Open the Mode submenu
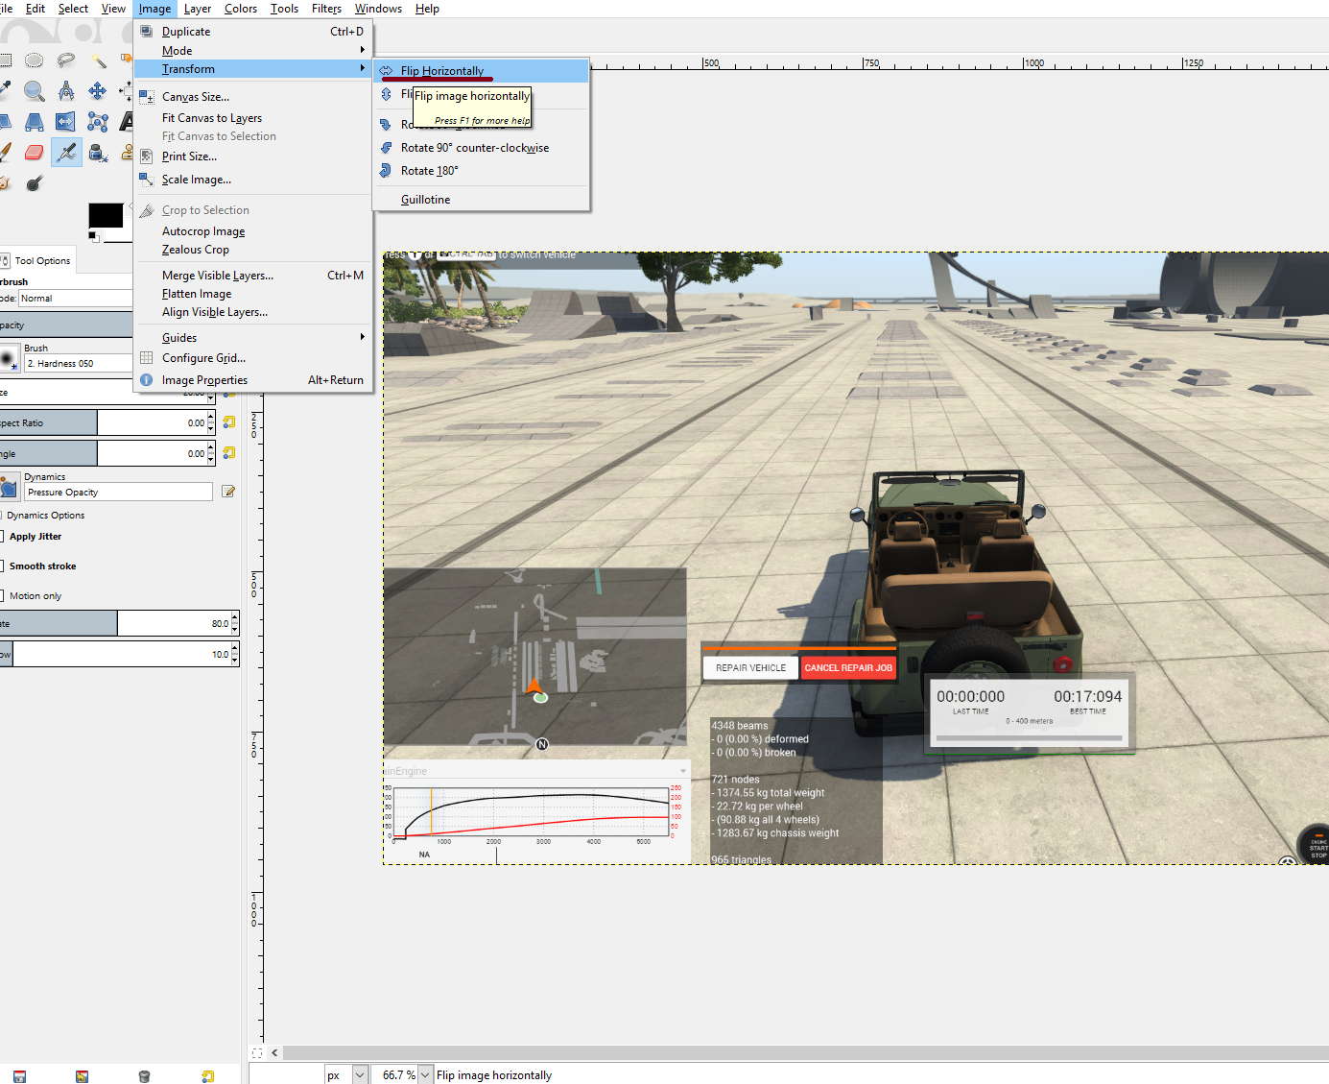The width and height of the screenshot is (1329, 1084). point(253,51)
